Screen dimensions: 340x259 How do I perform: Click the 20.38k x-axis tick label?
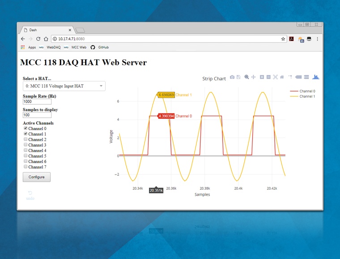point(205,188)
